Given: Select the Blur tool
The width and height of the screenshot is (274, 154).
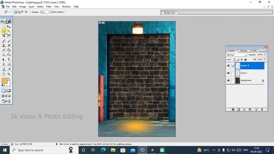Looking at the screenshot, I should pos(3,54).
